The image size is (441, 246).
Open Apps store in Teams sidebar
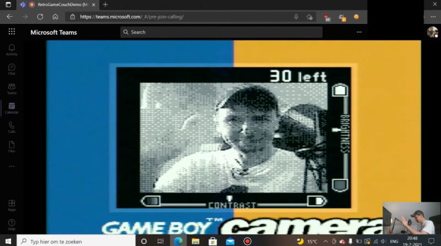[12, 206]
